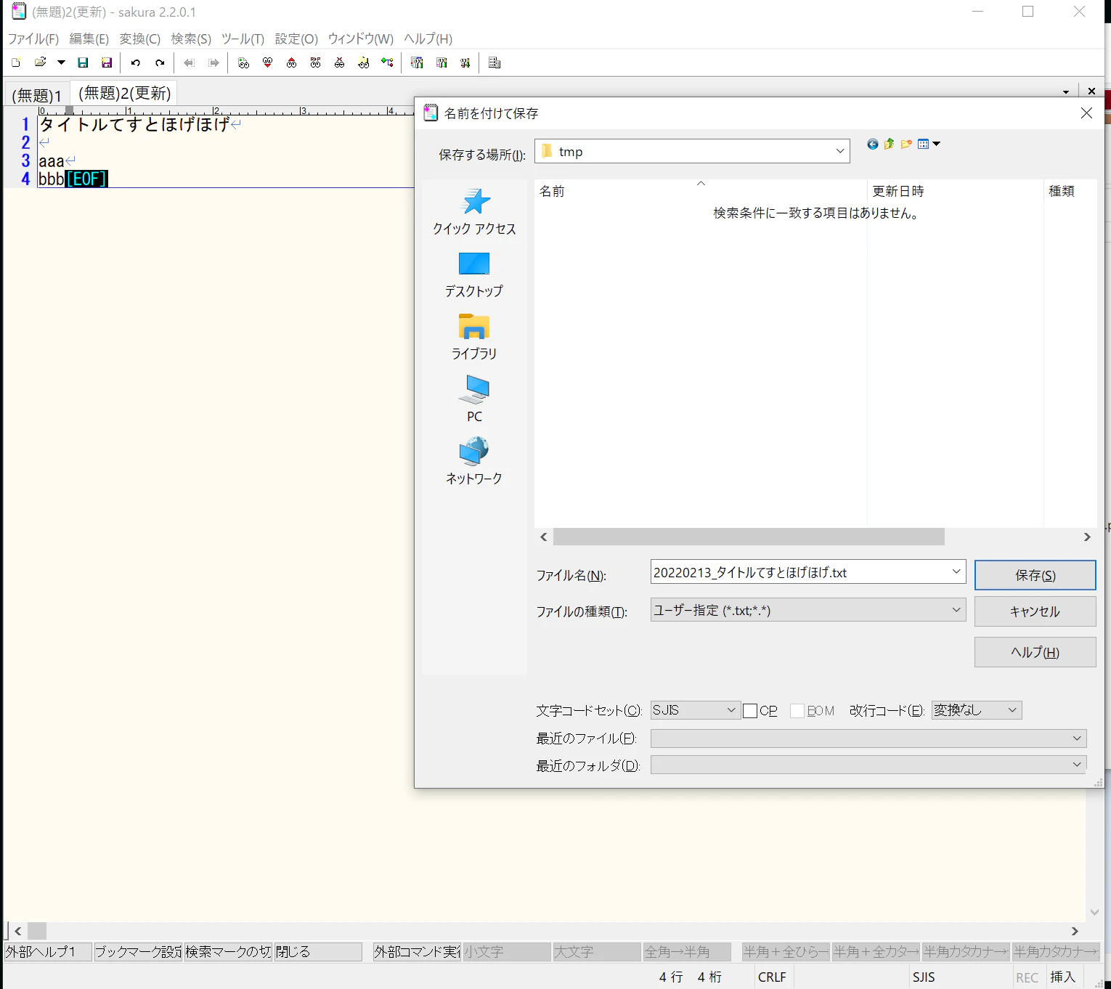
Task: Select デスクトップ in places bar
Action: click(474, 274)
